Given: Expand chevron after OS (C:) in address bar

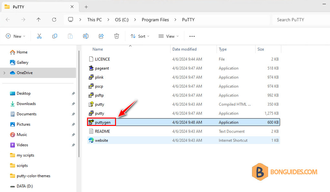Looking at the screenshot, I should pos(135,20).
